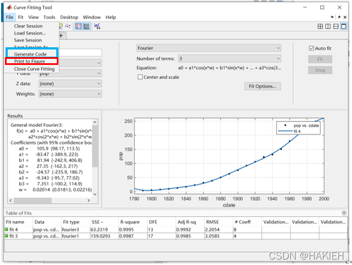Select the single-fit layout icon
Screen dimensions: 352x265
click(344, 26)
